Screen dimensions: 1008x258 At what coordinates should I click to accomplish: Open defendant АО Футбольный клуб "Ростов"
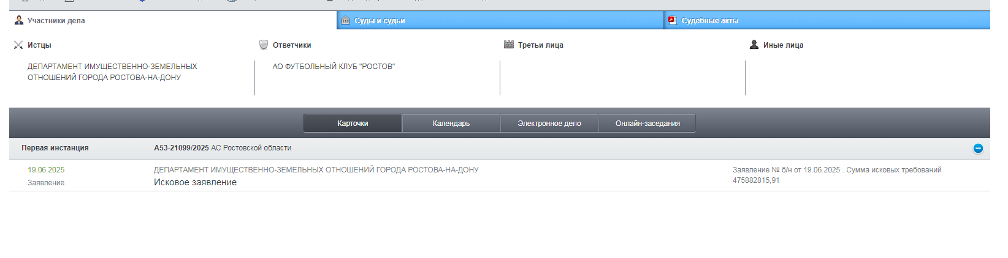pos(334,66)
